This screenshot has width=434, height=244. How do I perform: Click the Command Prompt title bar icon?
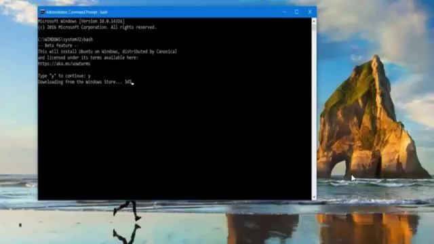(42, 12)
